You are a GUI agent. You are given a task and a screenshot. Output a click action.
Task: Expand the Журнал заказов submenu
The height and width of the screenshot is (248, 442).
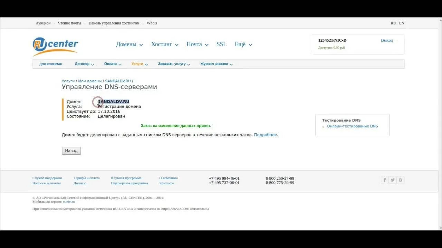217,64
